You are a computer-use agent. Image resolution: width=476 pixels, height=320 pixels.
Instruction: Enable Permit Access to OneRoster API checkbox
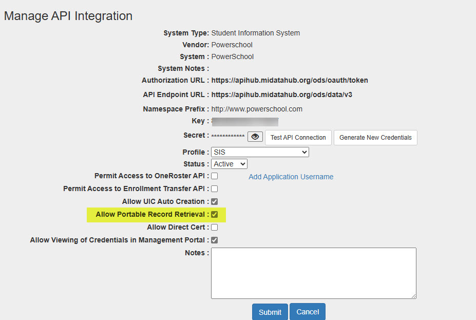pyautogui.click(x=215, y=176)
